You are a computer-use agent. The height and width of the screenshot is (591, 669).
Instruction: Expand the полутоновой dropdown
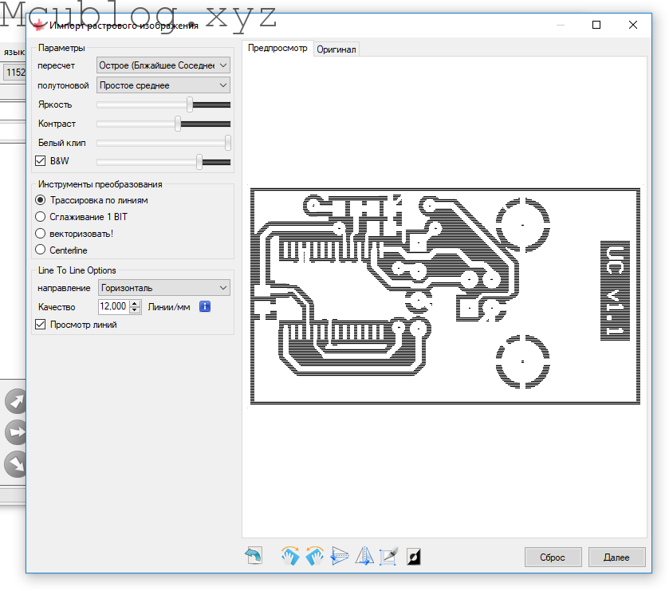tap(163, 85)
